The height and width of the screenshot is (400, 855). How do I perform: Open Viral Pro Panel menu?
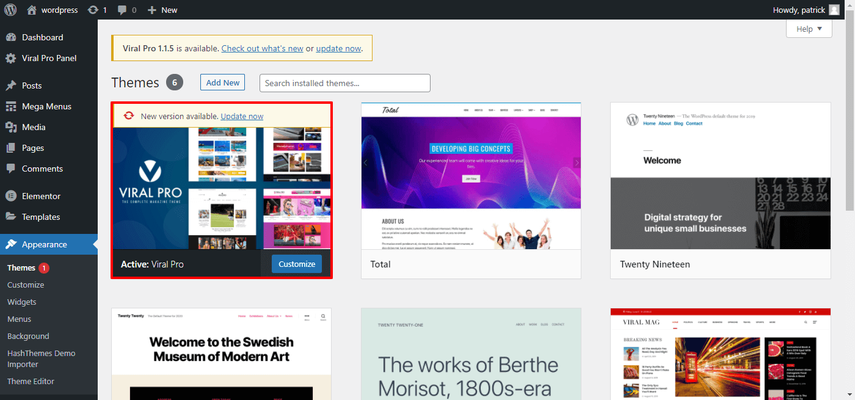pos(49,58)
